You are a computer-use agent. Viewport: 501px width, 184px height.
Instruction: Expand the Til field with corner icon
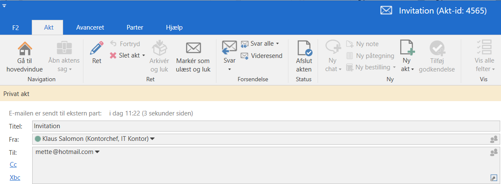point(493,178)
